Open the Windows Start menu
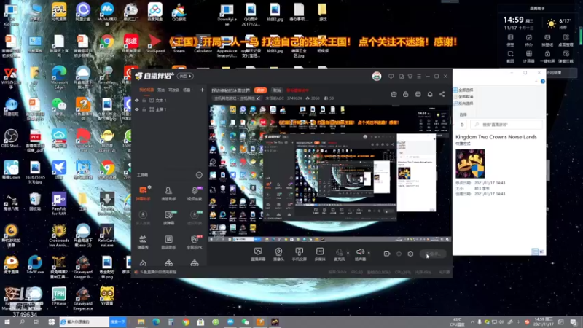The height and width of the screenshot is (328, 583). [7, 321]
